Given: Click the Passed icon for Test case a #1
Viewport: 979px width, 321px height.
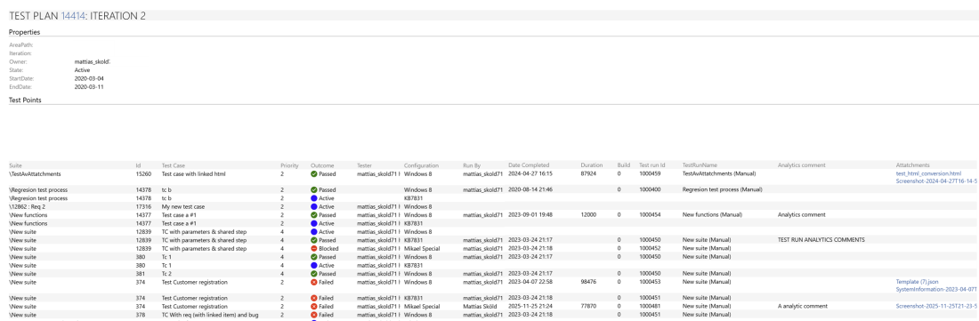Looking at the screenshot, I should (x=314, y=215).
